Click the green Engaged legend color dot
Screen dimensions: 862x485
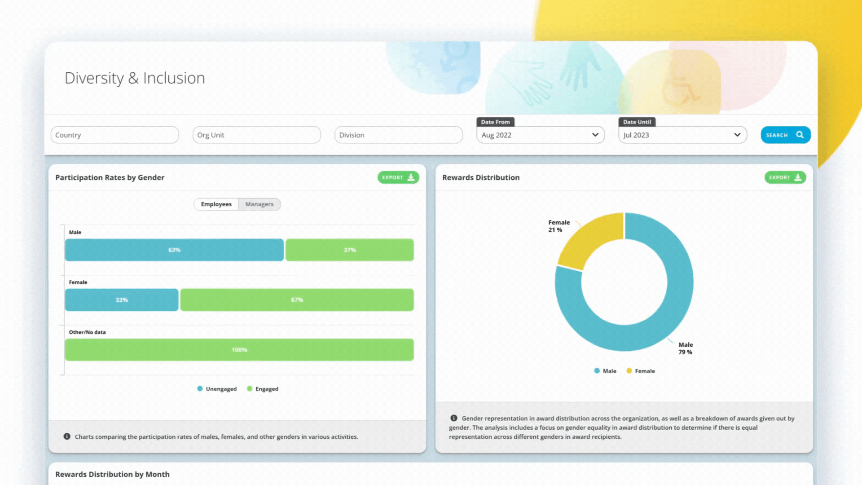[250, 388]
